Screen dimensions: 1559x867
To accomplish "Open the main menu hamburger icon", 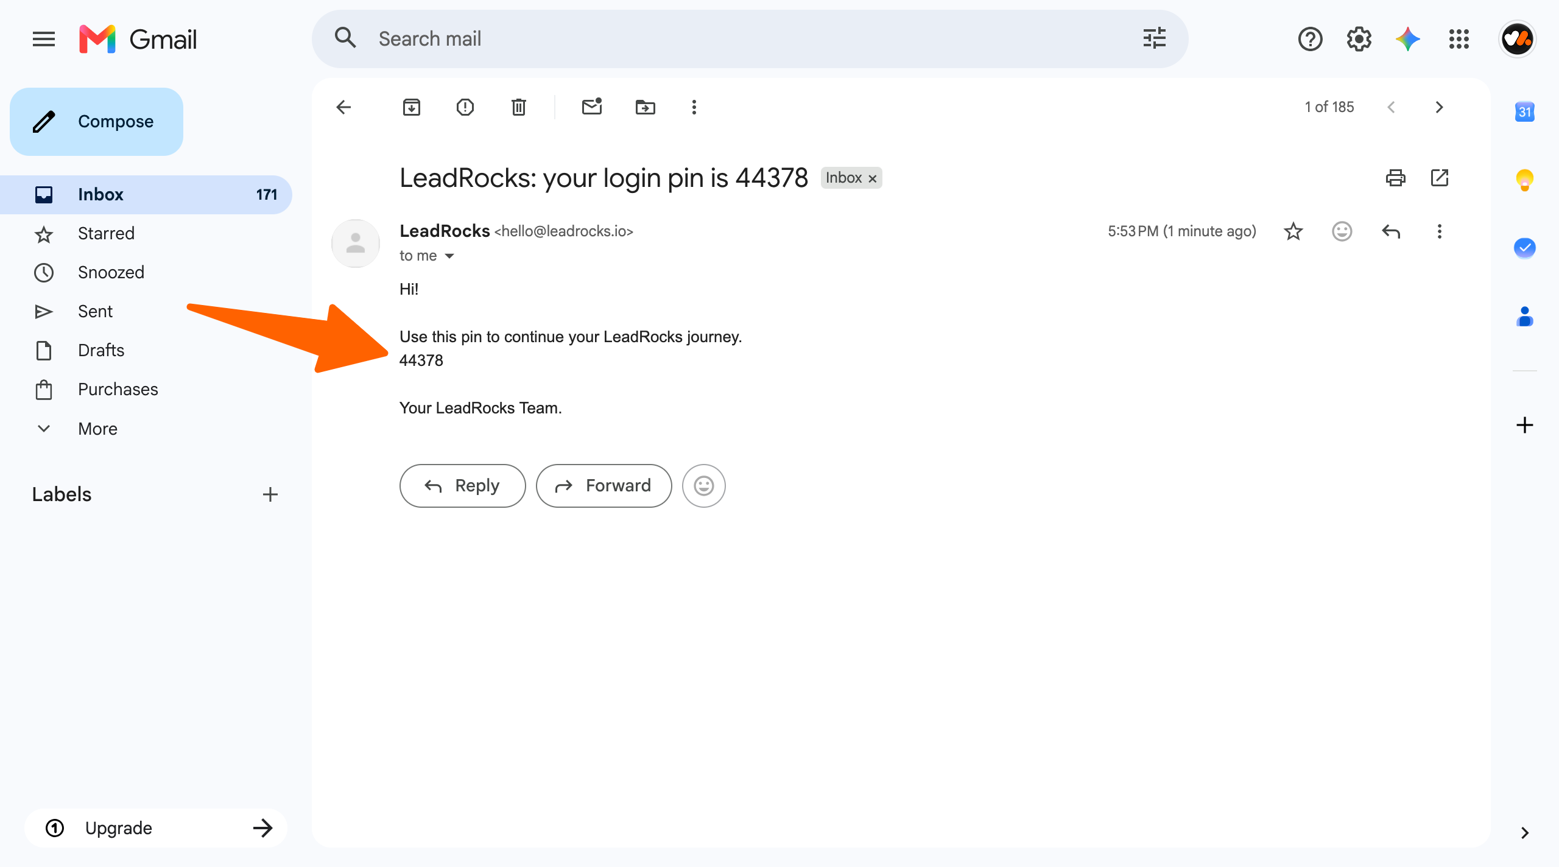I will pyautogui.click(x=43, y=39).
